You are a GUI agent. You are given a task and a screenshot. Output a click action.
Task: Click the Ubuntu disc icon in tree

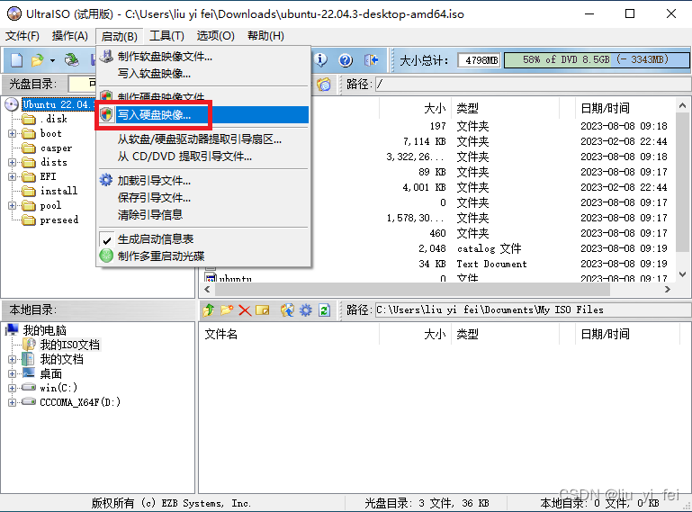point(12,104)
